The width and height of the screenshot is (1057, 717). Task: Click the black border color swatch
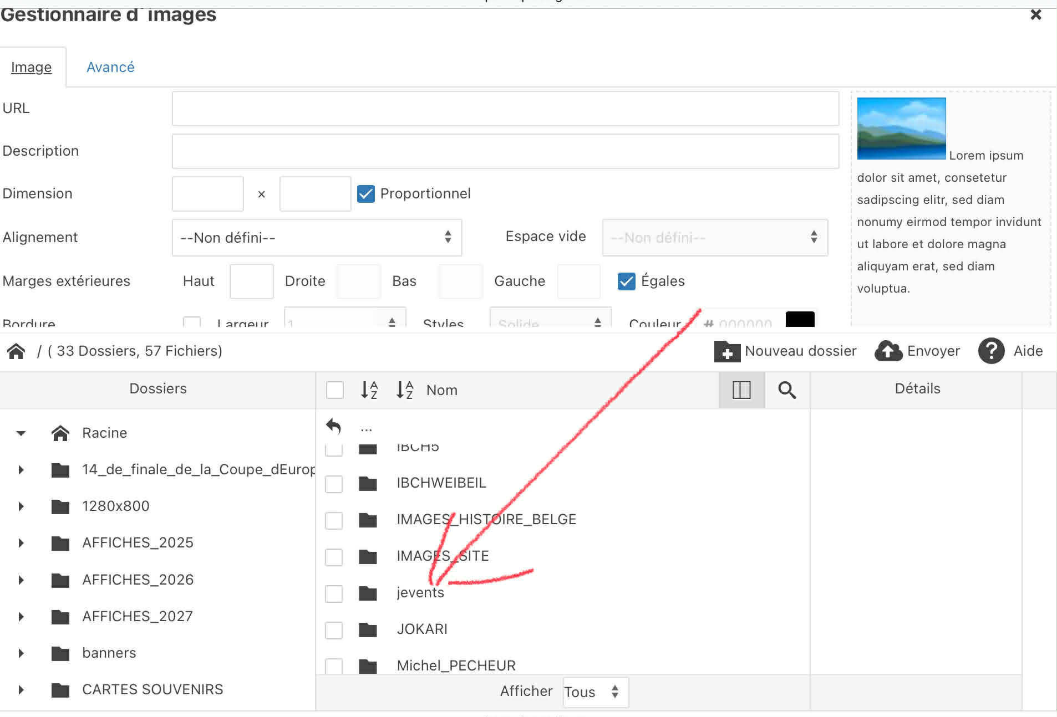point(800,320)
